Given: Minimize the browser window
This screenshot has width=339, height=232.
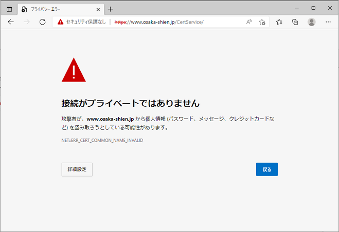Looking at the screenshot, I should click(297, 8).
